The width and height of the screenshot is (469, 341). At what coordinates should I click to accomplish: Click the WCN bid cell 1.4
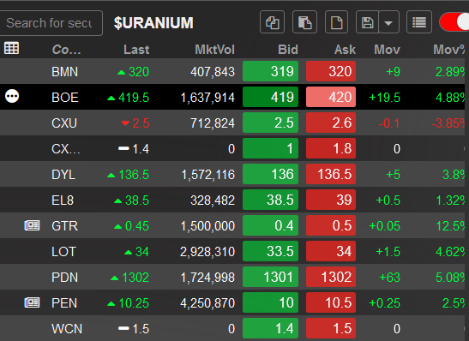click(270, 328)
